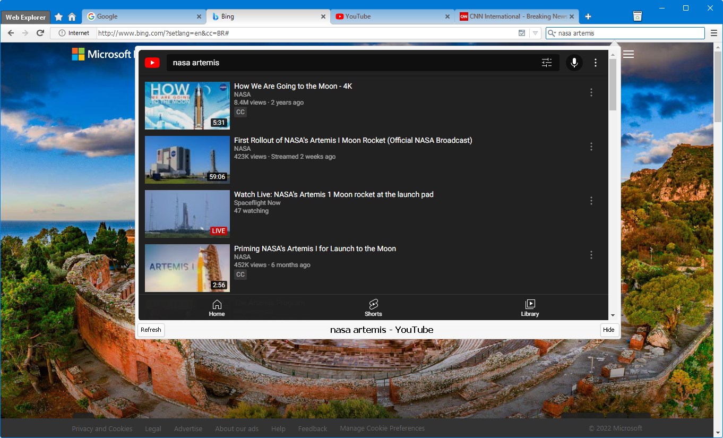This screenshot has height=438, width=723.
Task: Click the Refresh button in the popup
Action: click(x=151, y=330)
